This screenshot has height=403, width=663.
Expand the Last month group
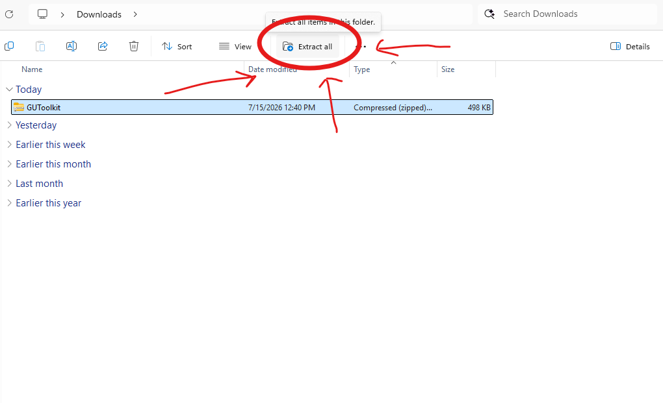click(9, 183)
